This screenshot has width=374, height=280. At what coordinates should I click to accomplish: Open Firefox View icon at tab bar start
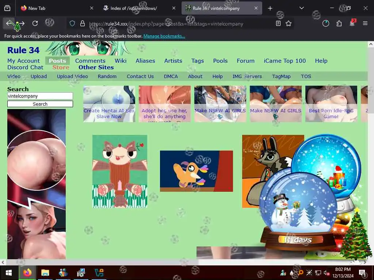pos(7,8)
